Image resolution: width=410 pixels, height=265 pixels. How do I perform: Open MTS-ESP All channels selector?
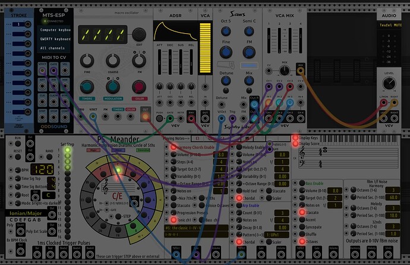[55, 48]
